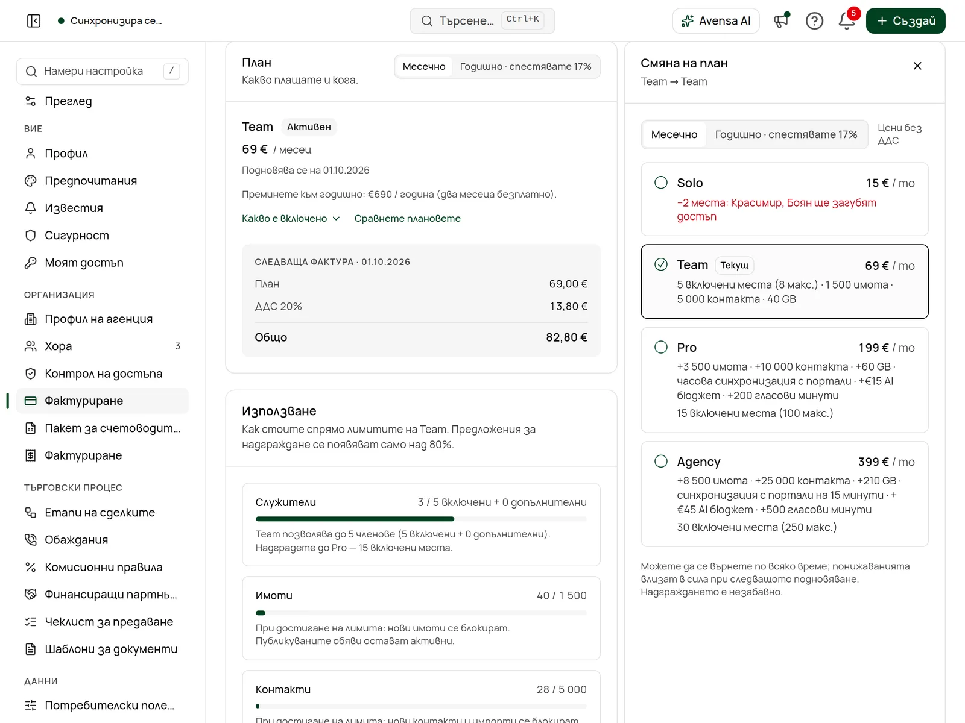965x723 pixels.
Task: Open Сравнете плановете link
Action: [408, 218]
